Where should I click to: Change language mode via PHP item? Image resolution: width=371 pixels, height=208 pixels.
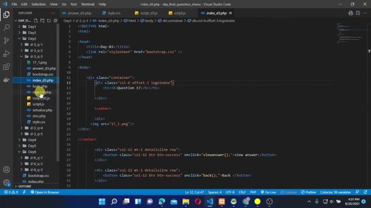(x=253, y=192)
